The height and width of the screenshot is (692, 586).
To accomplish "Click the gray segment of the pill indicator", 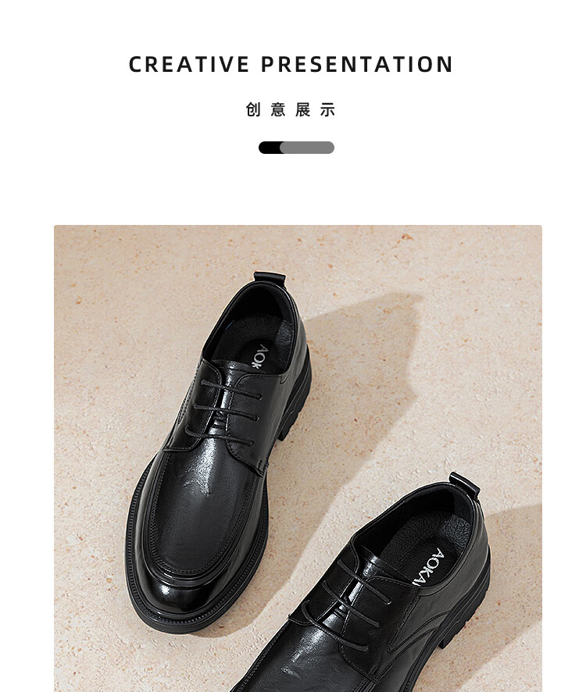I will tap(308, 148).
